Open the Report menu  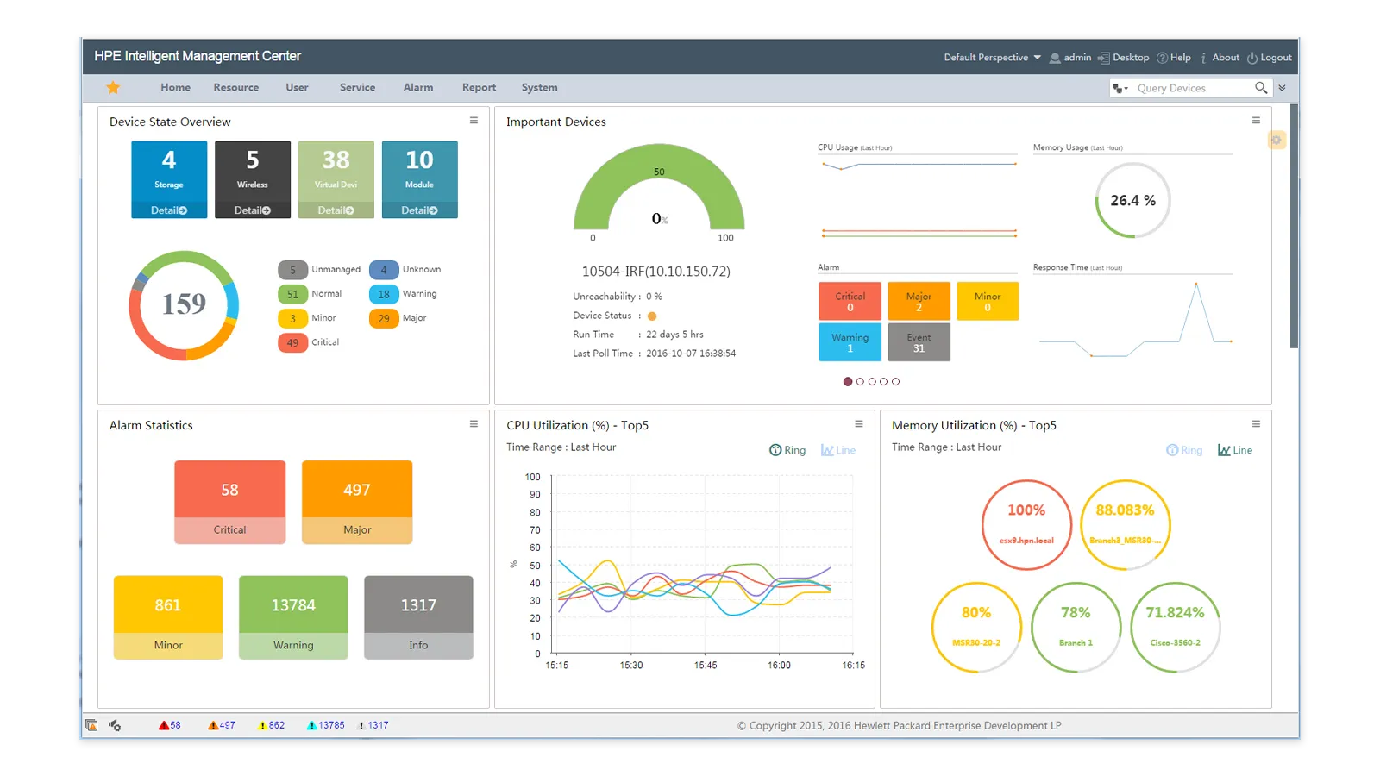point(479,87)
